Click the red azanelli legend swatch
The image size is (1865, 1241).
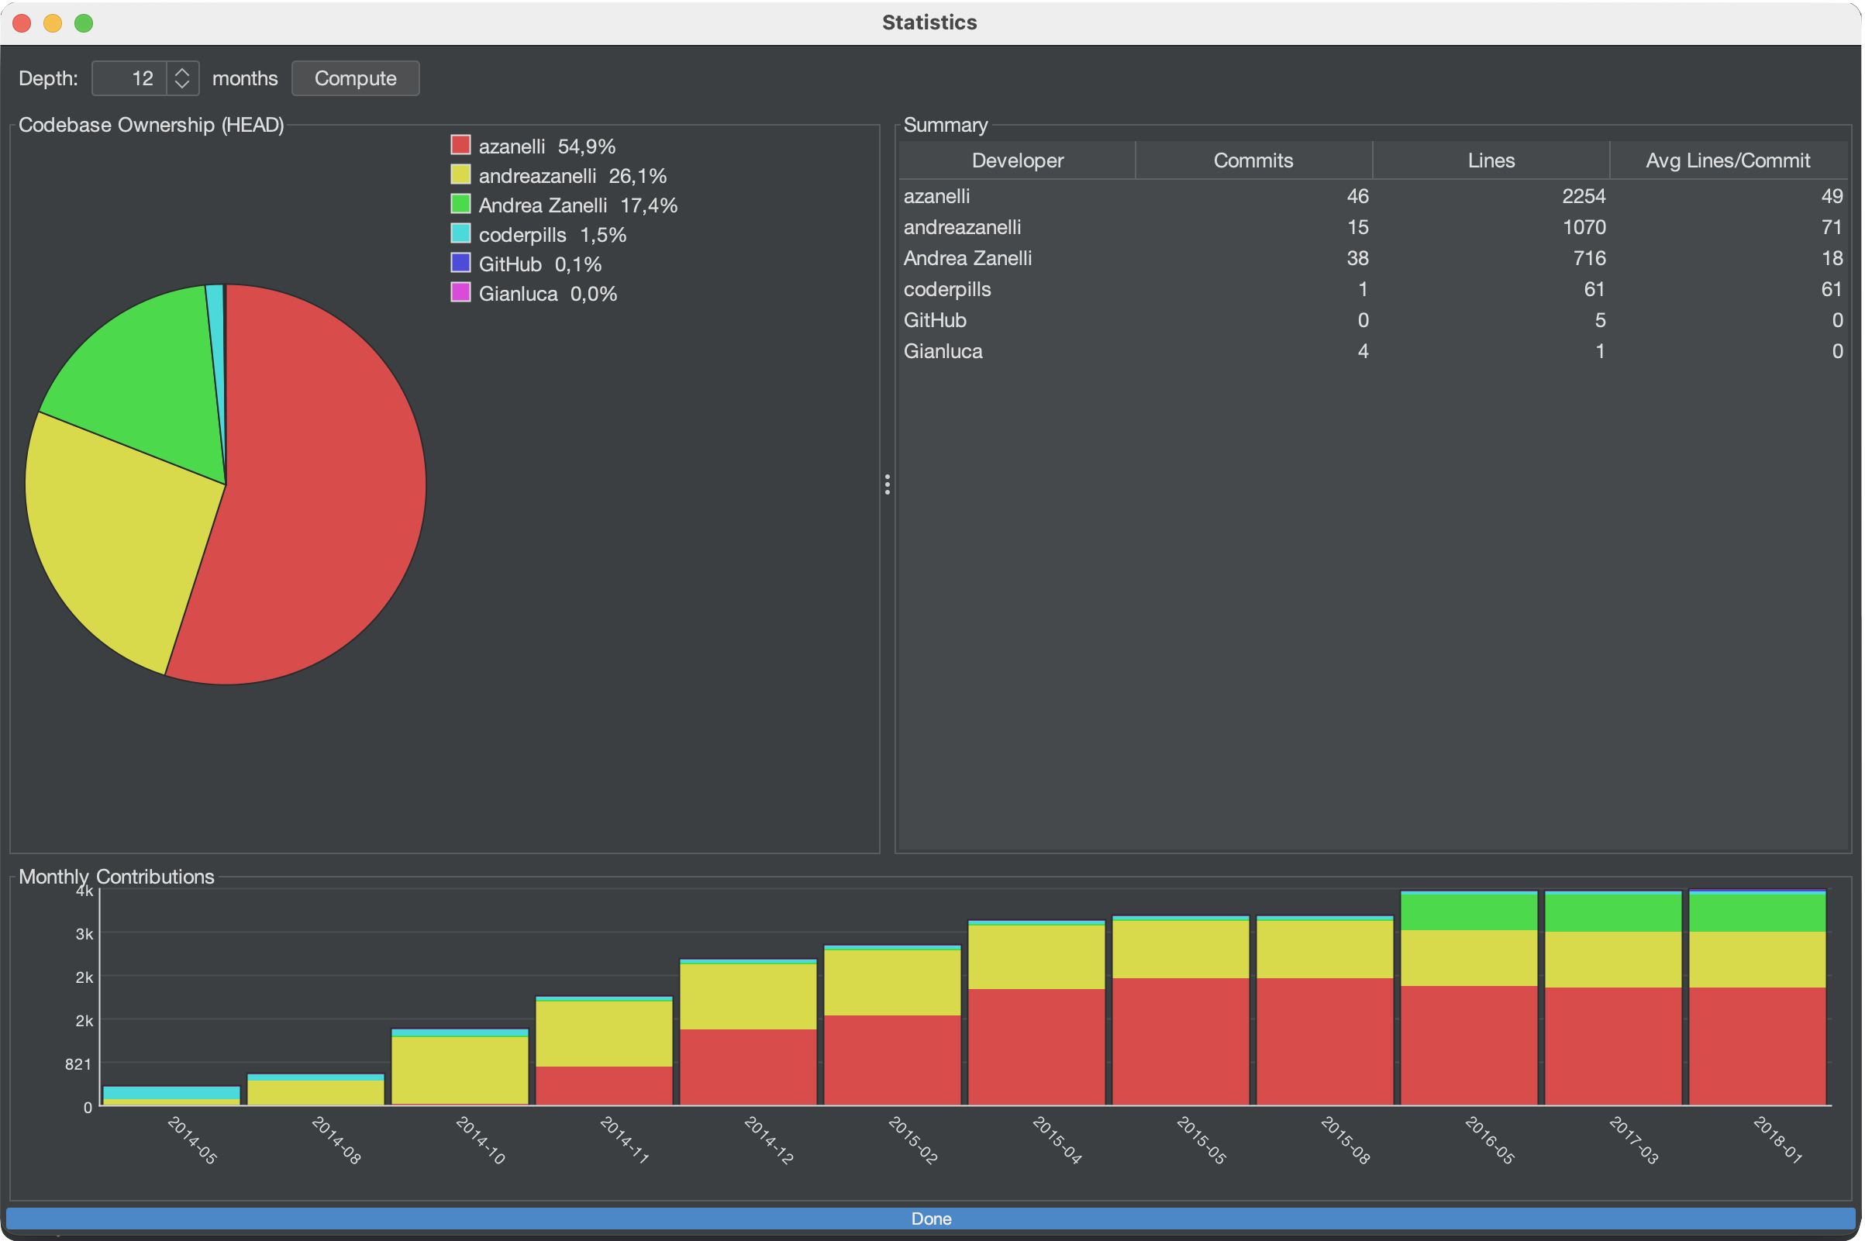(461, 144)
